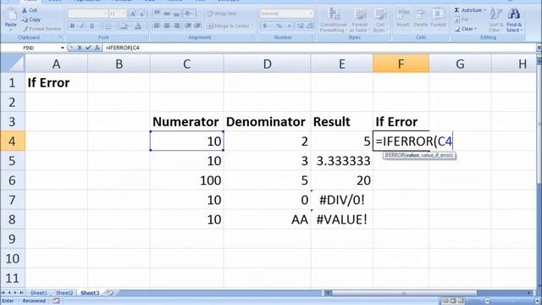Expand the formula bar with chevron
The width and height of the screenshot is (542, 305).
pyautogui.click(x=539, y=47)
